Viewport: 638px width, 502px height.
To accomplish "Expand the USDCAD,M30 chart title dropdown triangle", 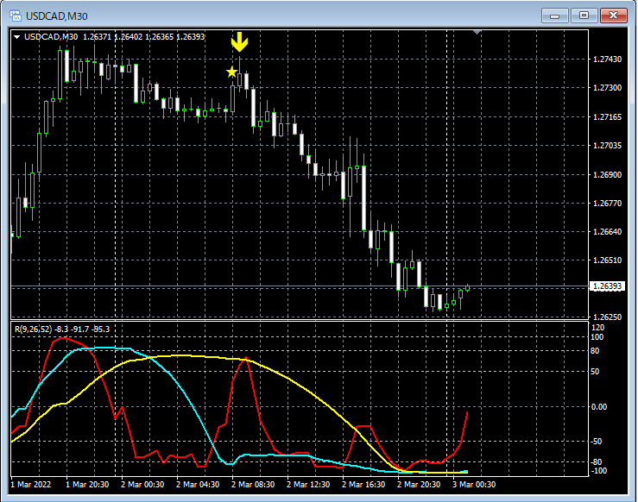I will [x=16, y=37].
